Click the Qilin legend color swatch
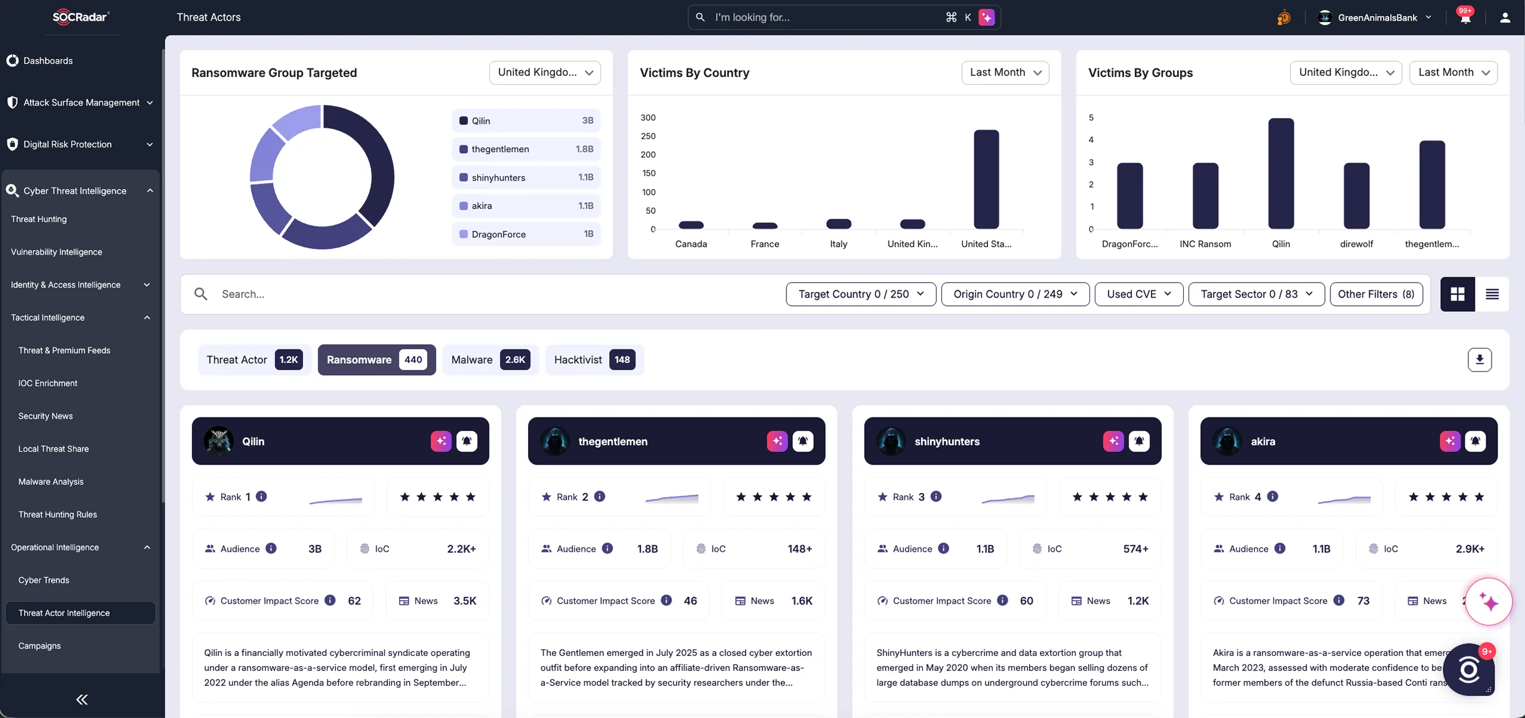 click(x=464, y=120)
